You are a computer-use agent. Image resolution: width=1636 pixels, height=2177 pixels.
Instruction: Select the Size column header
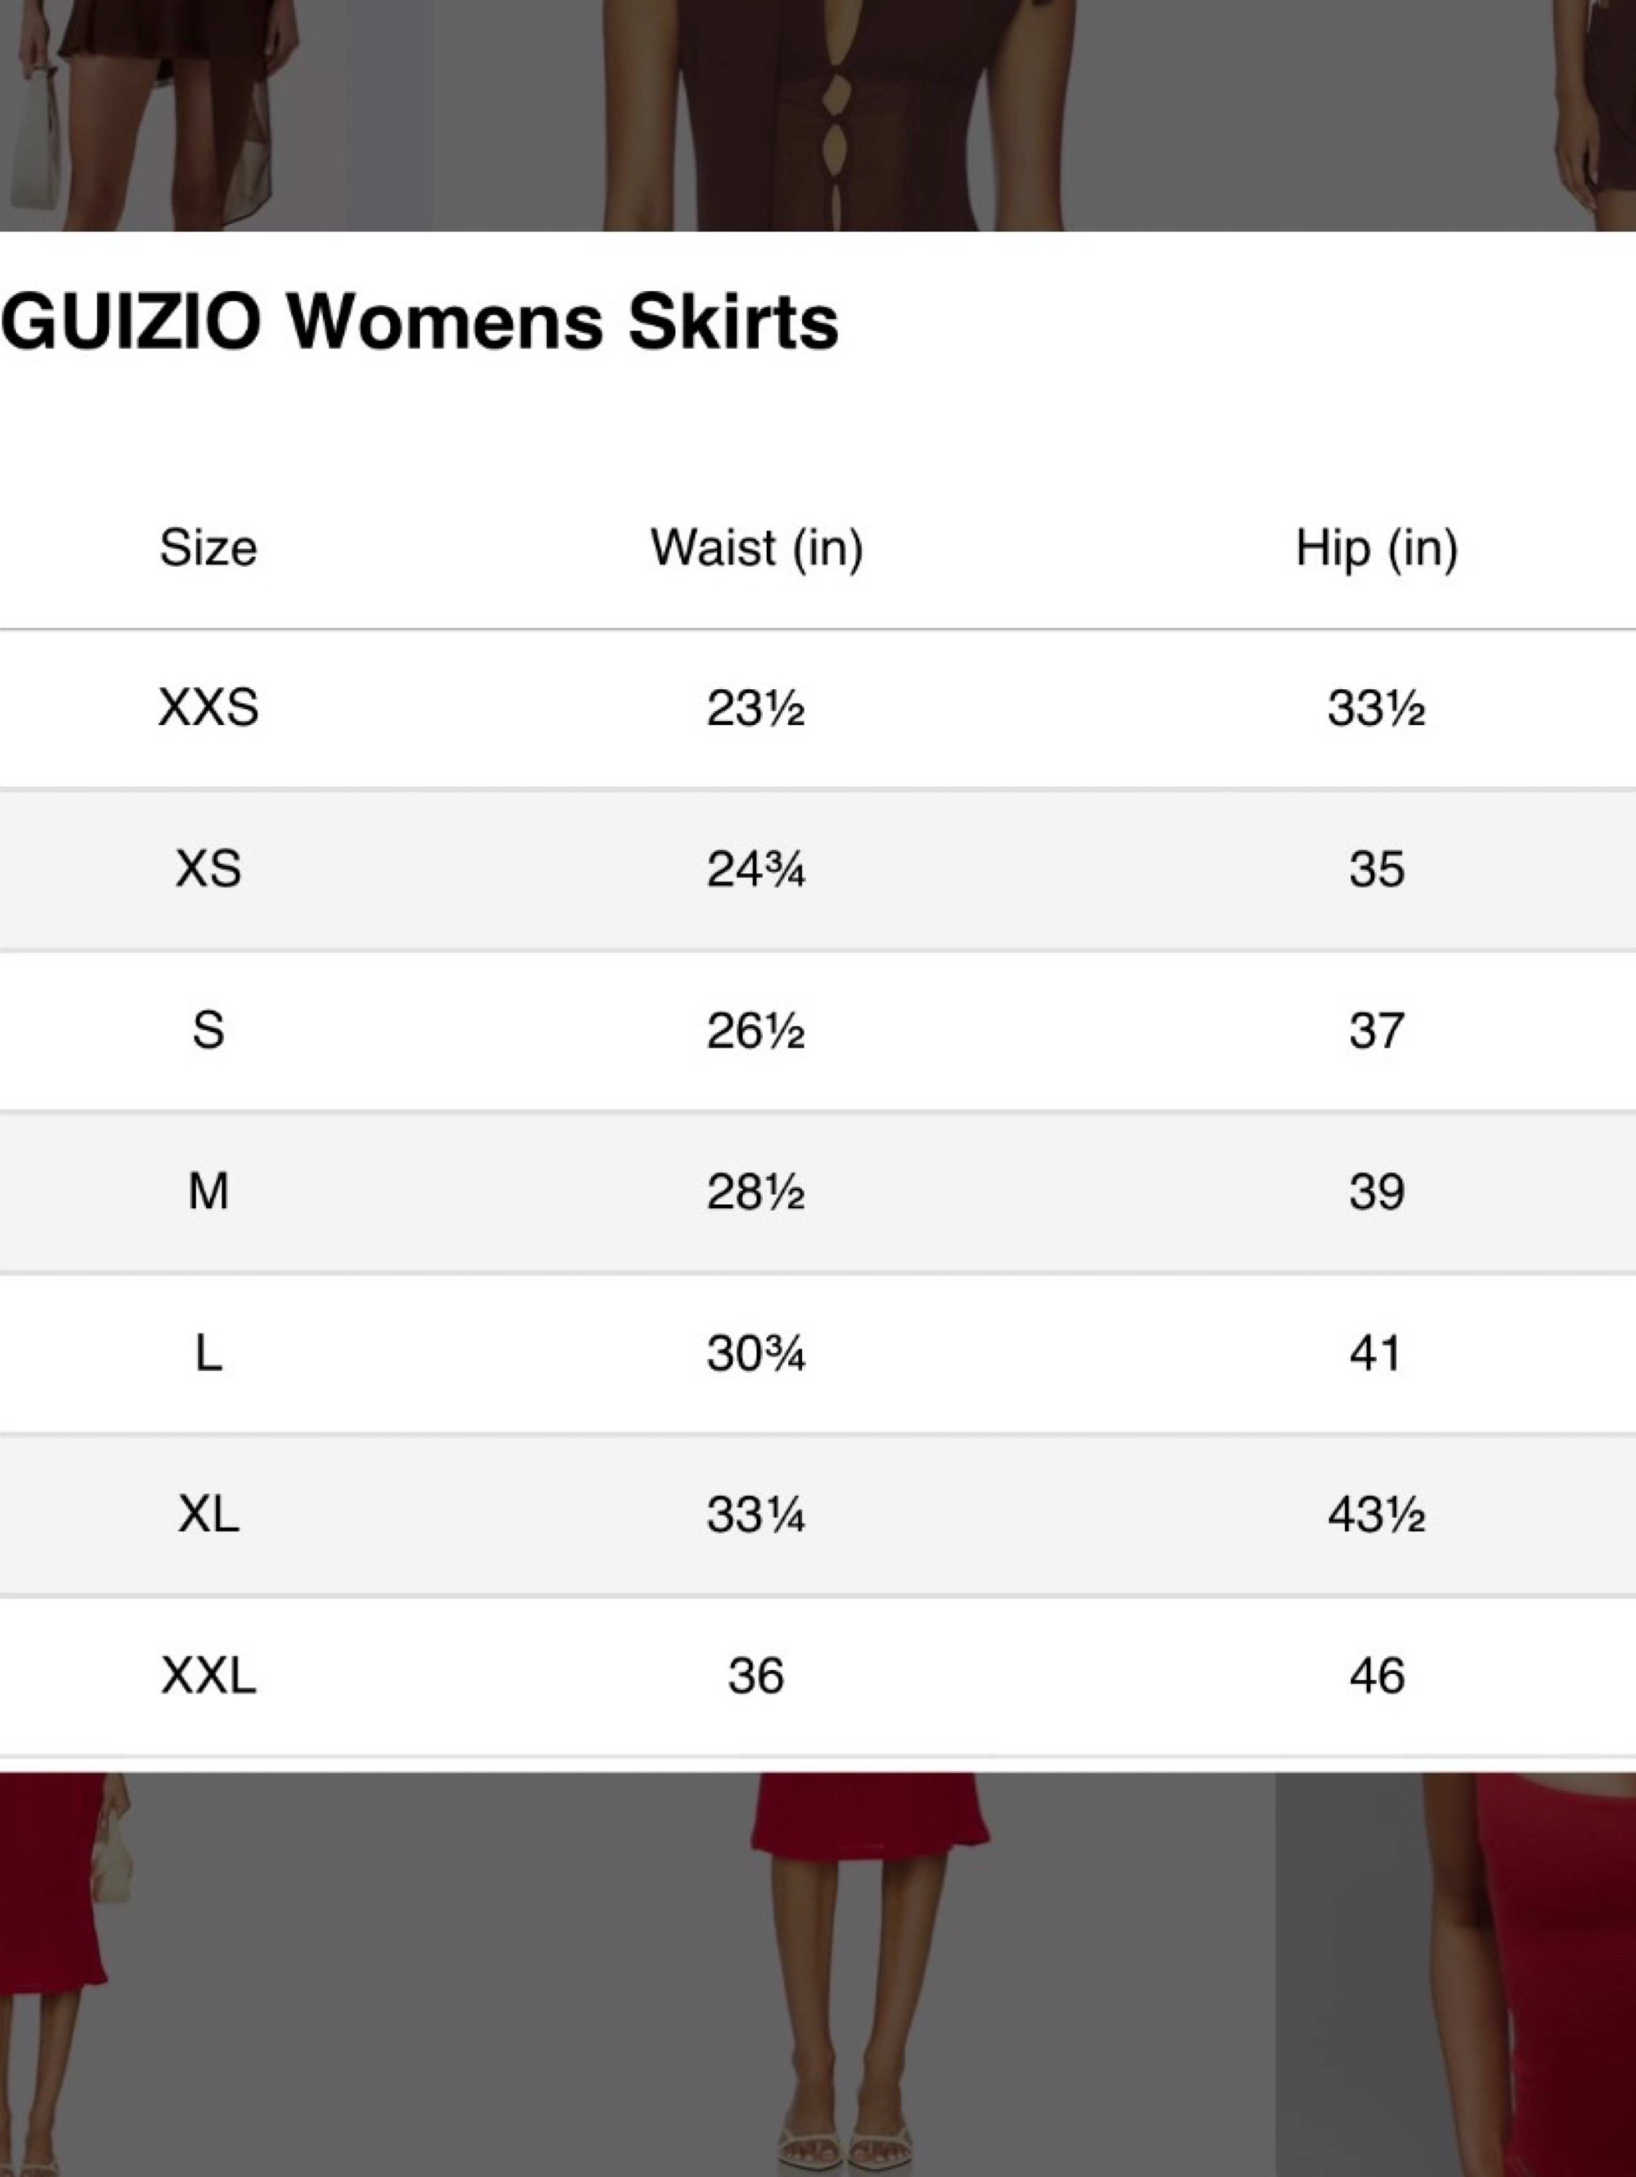(209, 547)
